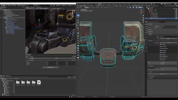Screen dimensions: 178x100
Task: Toggle Sync Lights checkbox
Action: coord(160,60)
